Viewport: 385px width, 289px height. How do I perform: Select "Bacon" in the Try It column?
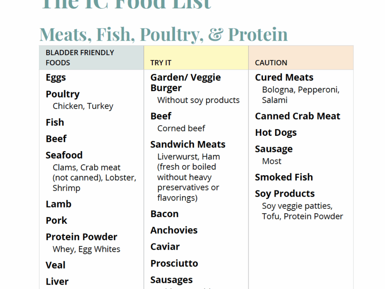click(164, 214)
